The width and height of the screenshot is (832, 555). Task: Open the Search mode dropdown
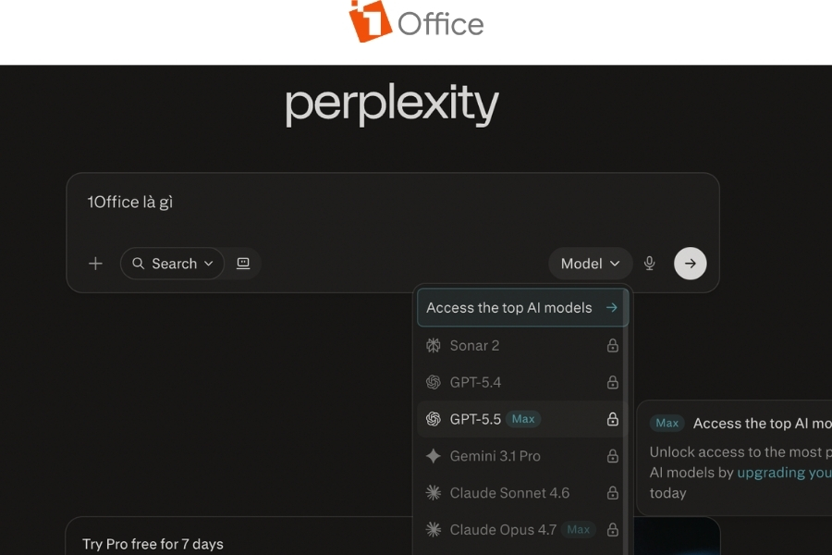click(x=173, y=264)
